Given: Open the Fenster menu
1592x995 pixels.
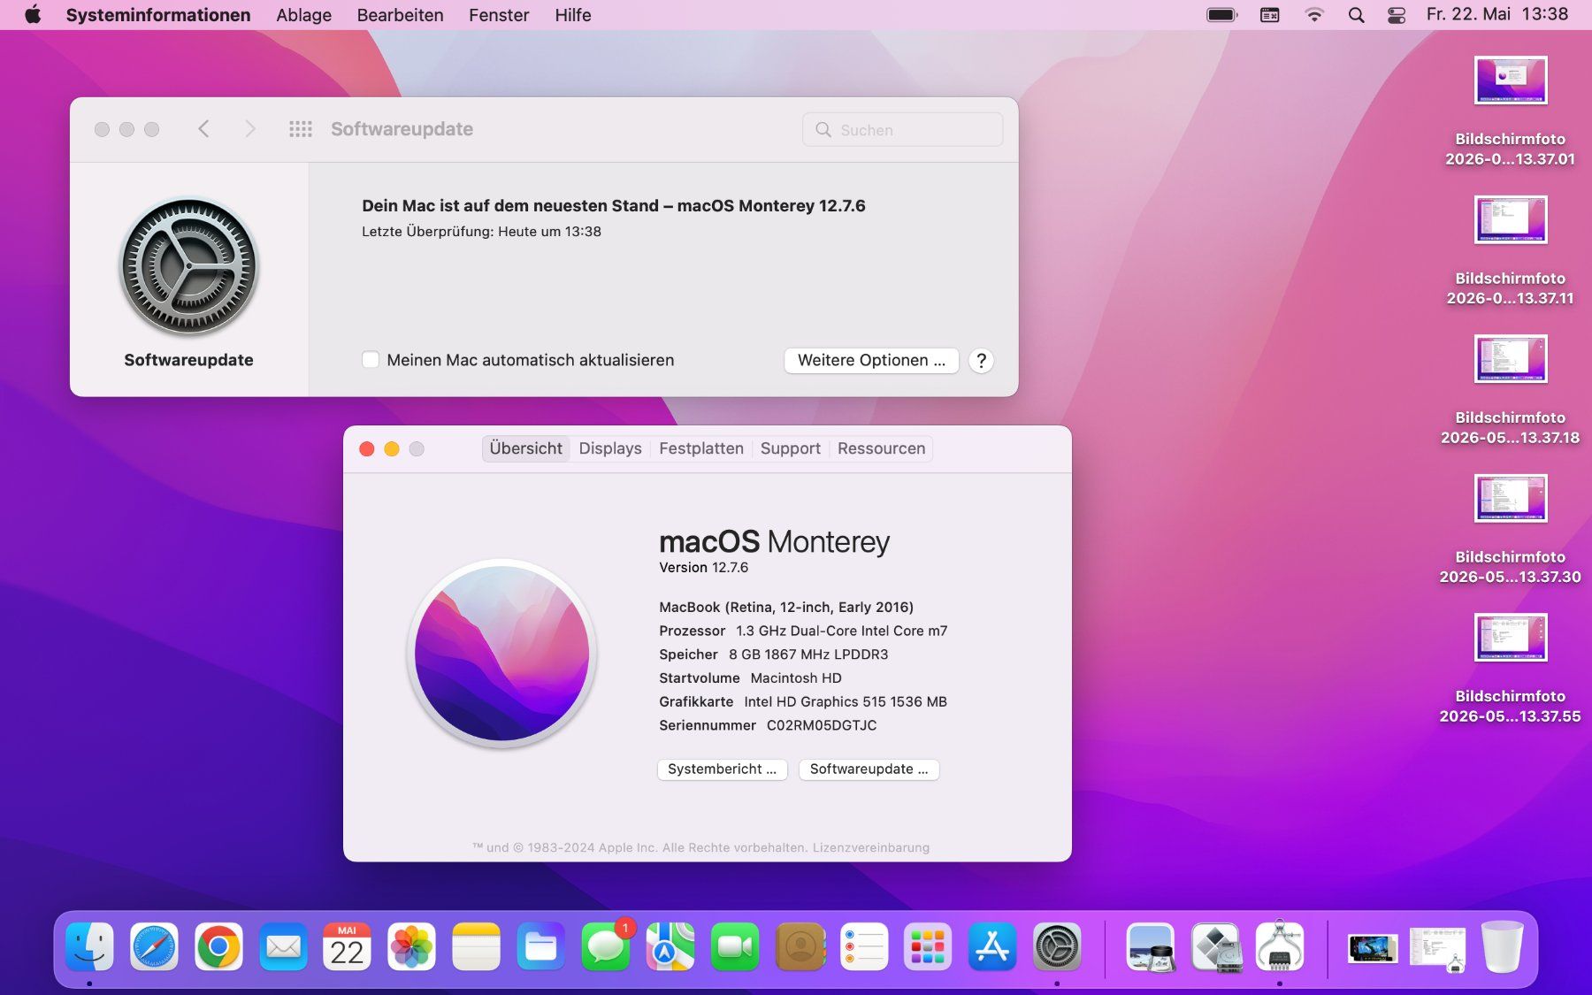Looking at the screenshot, I should tap(499, 15).
